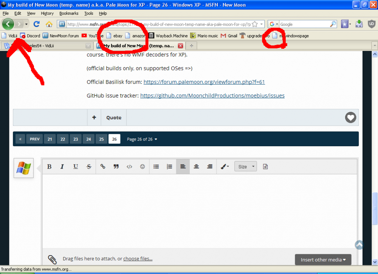Open the Edit menu

coord(18,13)
